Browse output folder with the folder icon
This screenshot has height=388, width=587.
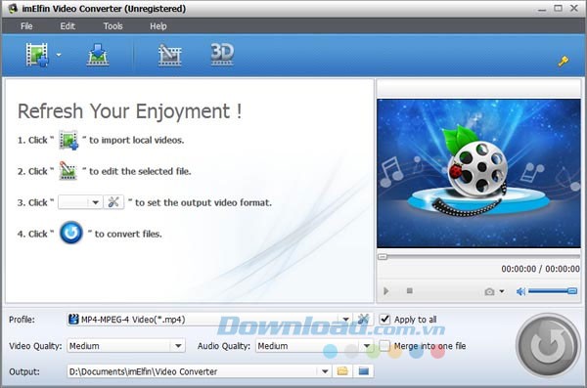point(342,371)
